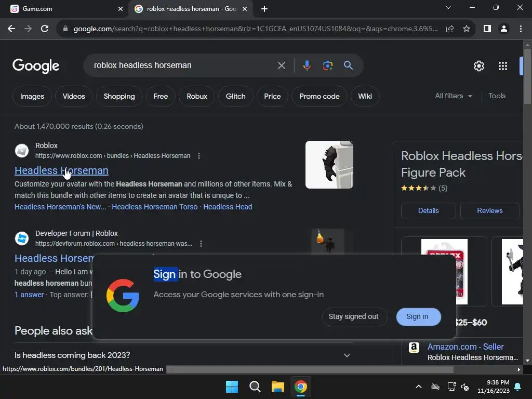Click the Roblox figure pack product image
The height and width of the screenshot is (399, 532).
444,271
